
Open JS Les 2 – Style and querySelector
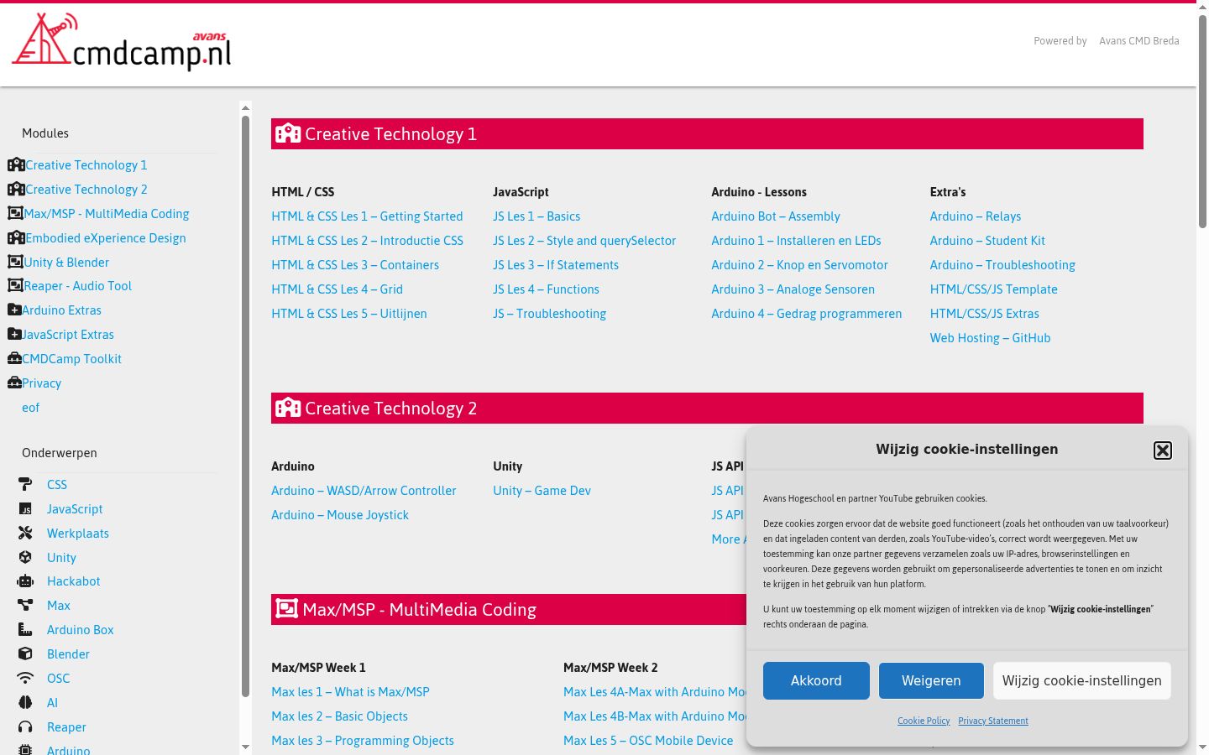click(x=584, y=241)
